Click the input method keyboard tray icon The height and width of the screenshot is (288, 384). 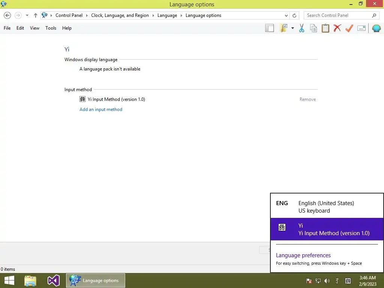[x=348, y=281]
